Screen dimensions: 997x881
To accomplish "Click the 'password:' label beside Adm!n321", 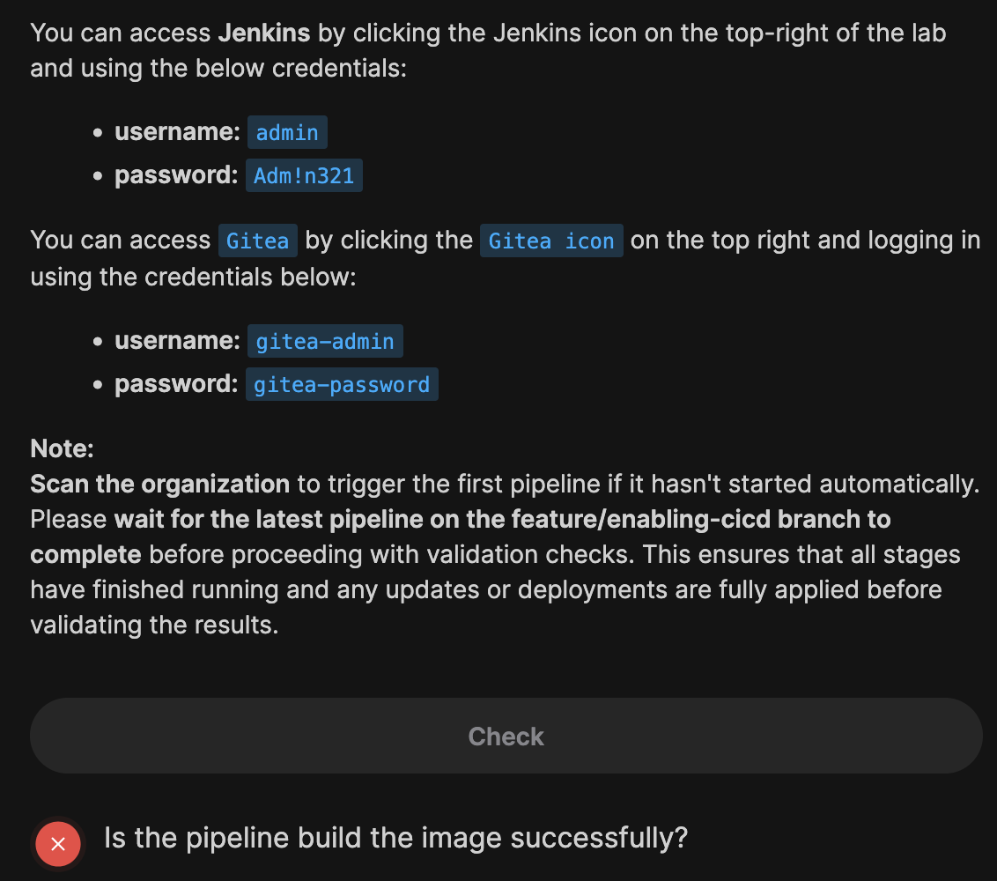I will coord(176,175).
